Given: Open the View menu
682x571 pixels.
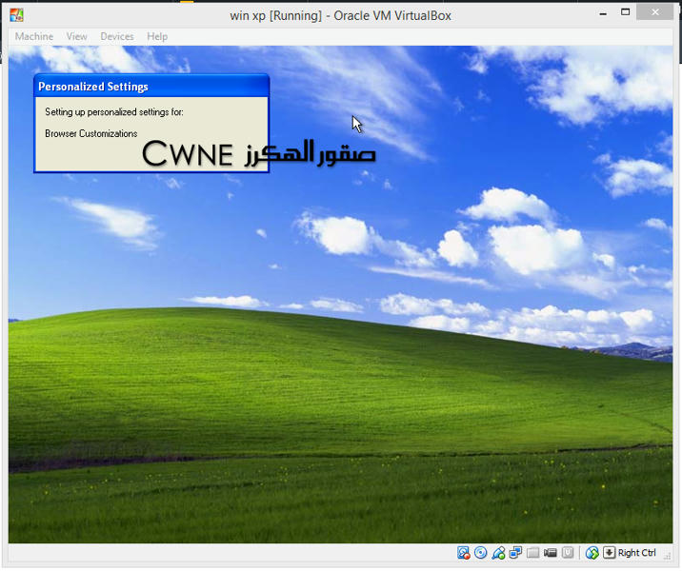Looking at the screenshot, I should click(x=76, y=36).
